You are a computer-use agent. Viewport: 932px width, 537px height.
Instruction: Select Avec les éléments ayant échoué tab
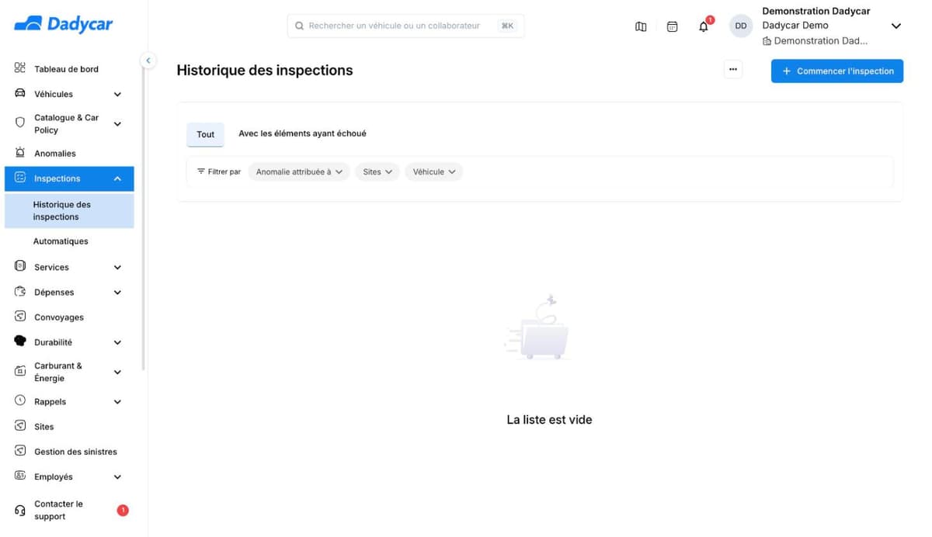pos(302,133)
